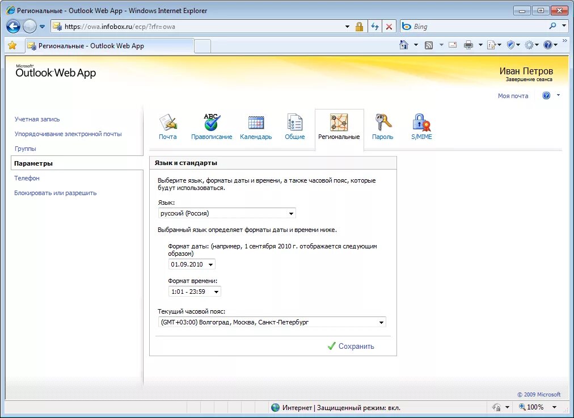Image resolution: width=574 pixels, height=418 pixels.
Task: Click the RSS feeds icon
Action: [429, 45]
